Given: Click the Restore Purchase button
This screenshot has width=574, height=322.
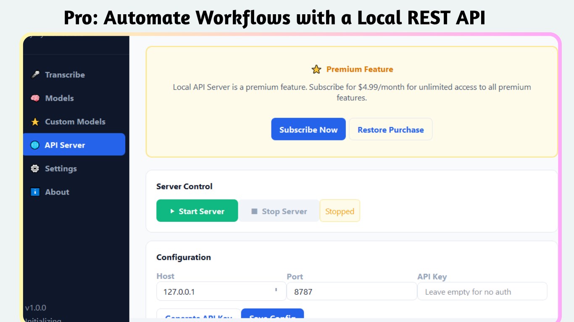Looking at the screenshot, I should [x=391, y=129].
